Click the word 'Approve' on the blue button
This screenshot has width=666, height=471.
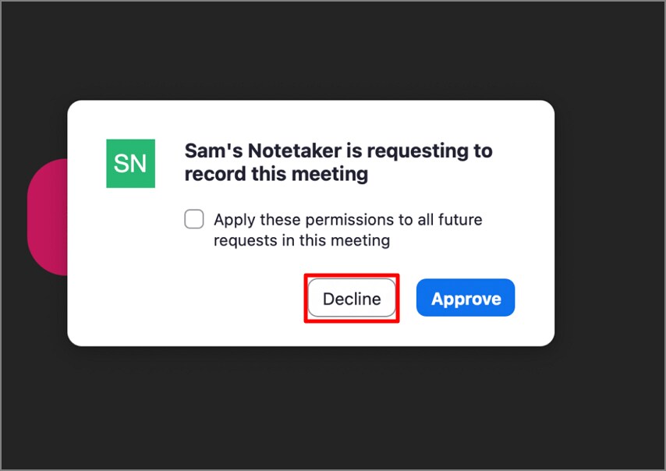[x=466, y=299]
